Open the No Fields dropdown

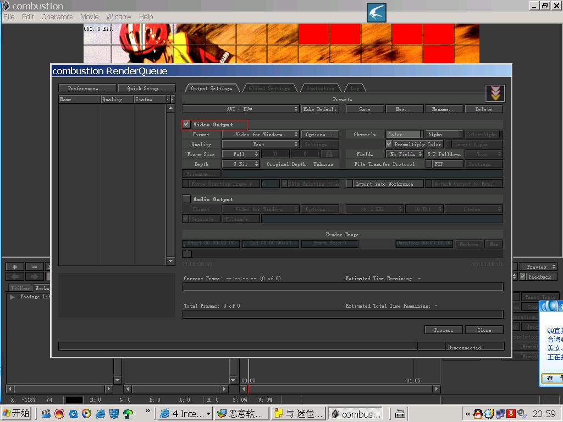405,154
